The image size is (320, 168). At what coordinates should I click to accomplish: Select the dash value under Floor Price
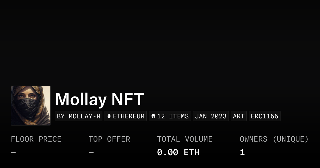point(13,153)
